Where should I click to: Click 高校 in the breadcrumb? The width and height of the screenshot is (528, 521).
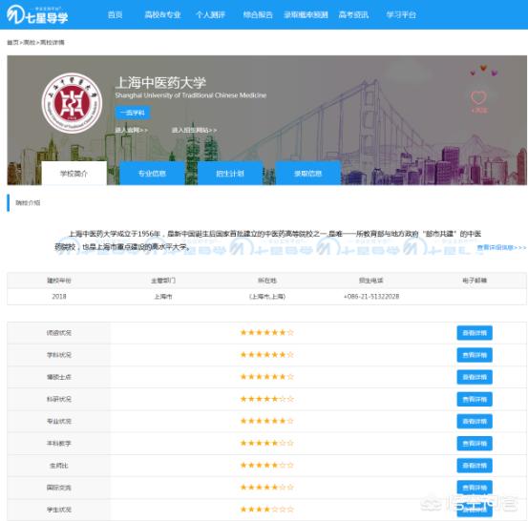pos(30,42)
